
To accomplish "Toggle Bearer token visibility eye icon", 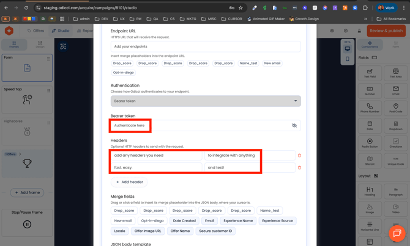I will coord(294,126).
